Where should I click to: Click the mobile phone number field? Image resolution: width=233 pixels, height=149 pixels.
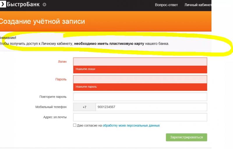(x=151, y=107)
